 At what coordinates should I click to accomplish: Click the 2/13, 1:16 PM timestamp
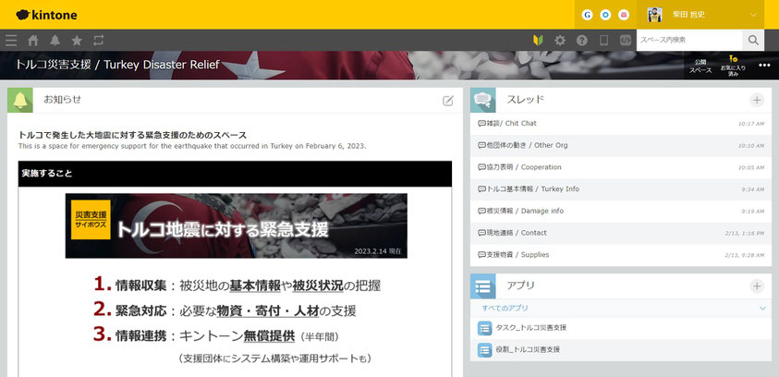pos(744,234)
